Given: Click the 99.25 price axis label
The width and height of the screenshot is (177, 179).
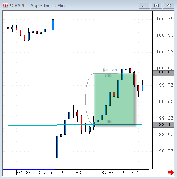Looking at the screenshot, I should pyautogui.click(x=166, y=118).
